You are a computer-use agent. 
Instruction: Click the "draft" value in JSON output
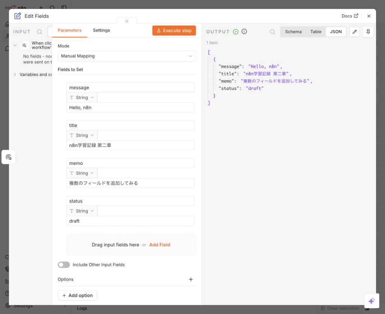click(x=255, y=88)
